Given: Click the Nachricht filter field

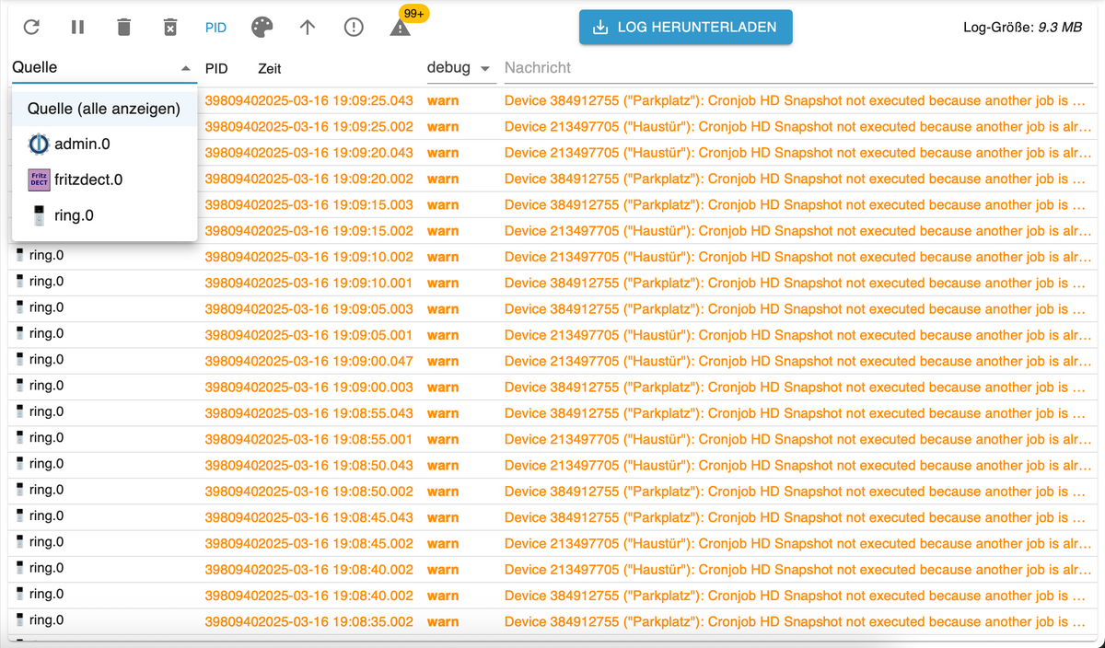Looking at the screenshot, I should 792,68.
